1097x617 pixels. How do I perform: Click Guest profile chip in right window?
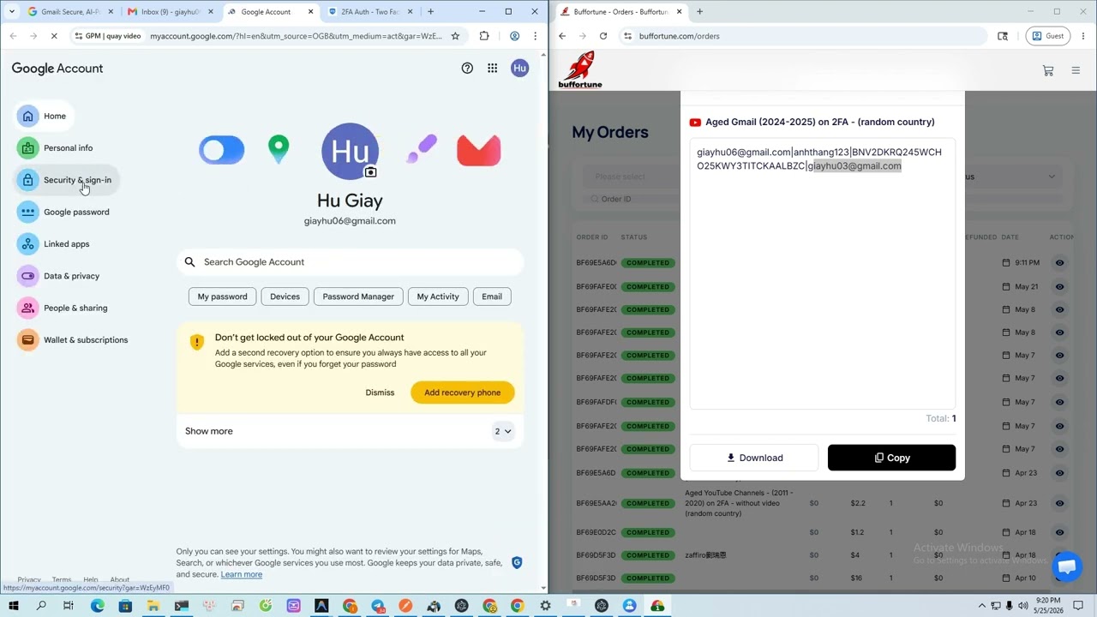tap(1047, 36)
